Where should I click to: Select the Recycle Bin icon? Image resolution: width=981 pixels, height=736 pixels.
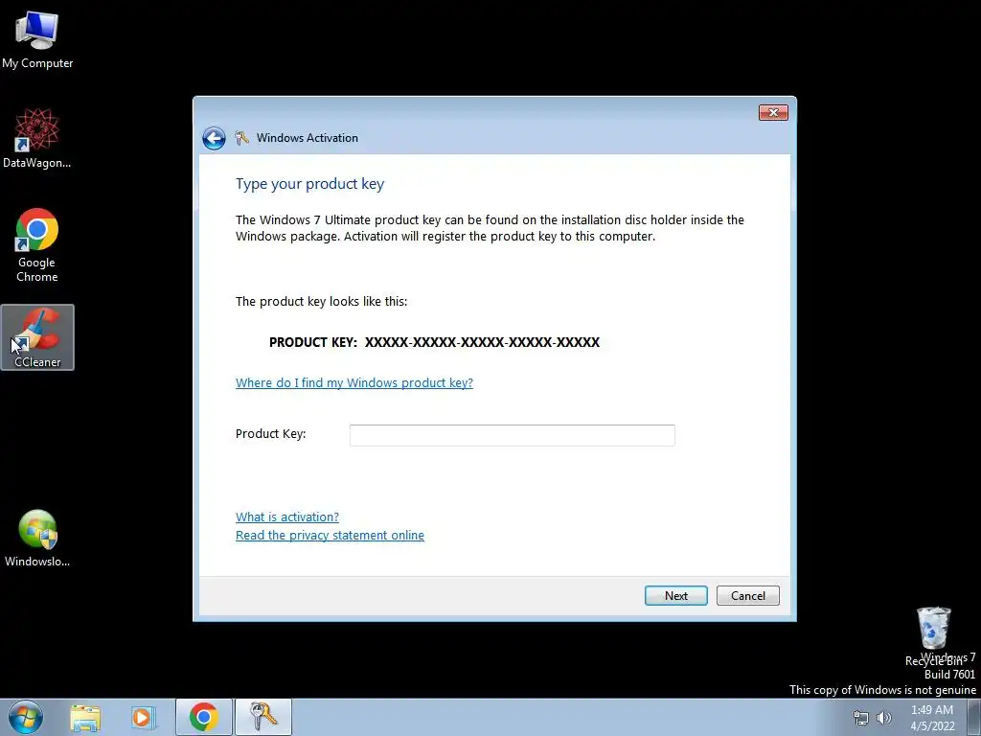coord(933,636)
